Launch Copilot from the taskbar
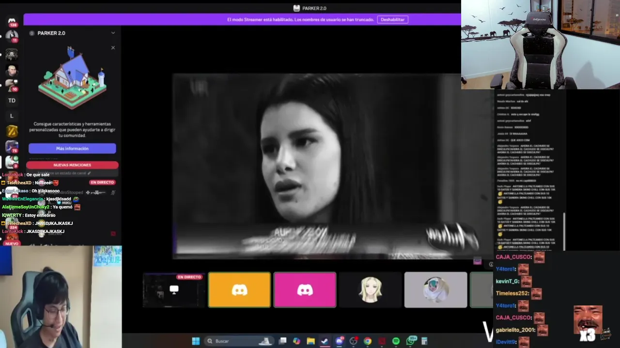The width and height of the screenshot is (620, 348). pos(296,341)
